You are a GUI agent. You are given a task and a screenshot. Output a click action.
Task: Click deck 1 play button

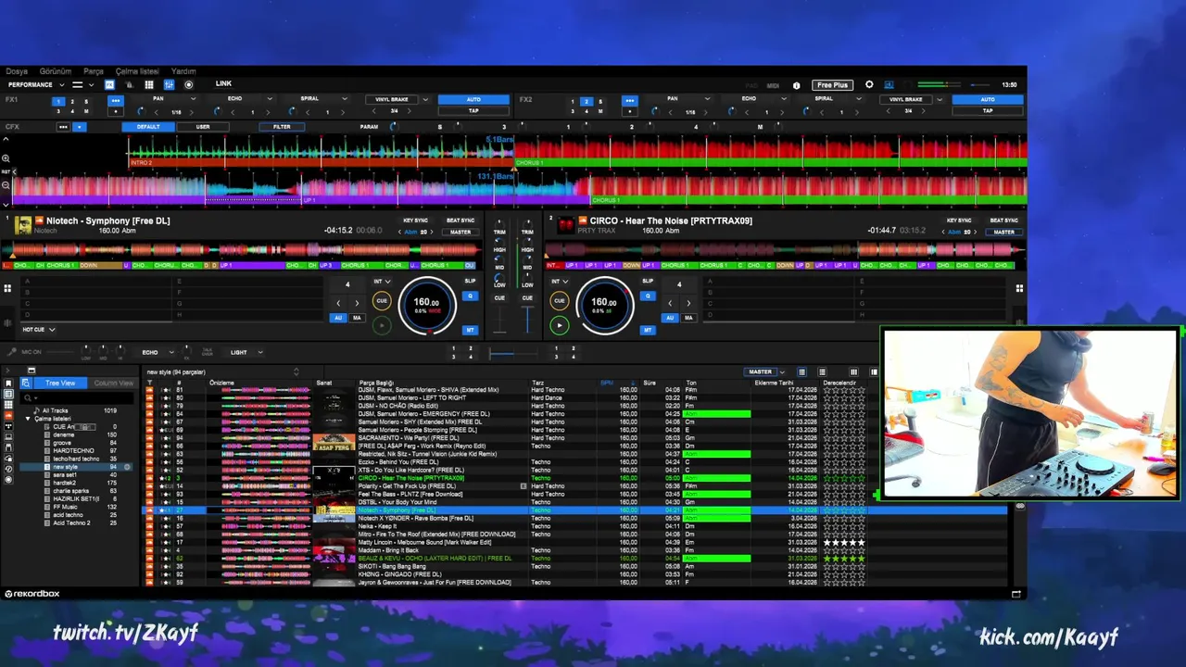point(382,325)
